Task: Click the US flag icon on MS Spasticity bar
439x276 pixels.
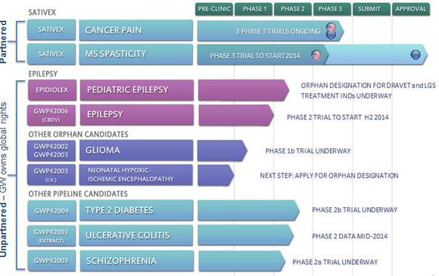Action: (x=316, y=54)
